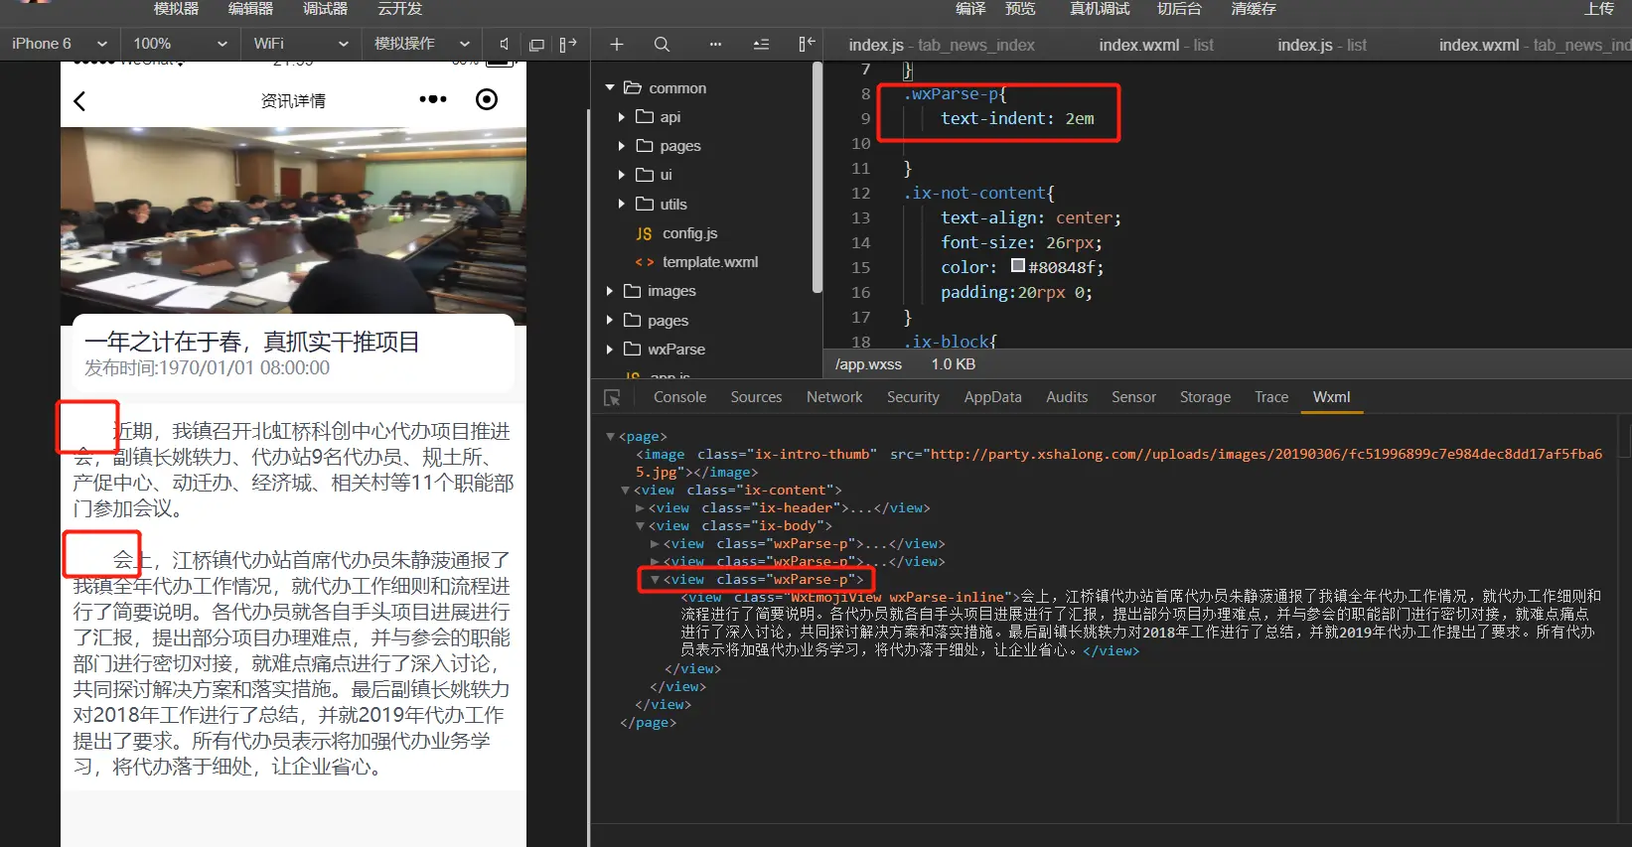Viewport: 1632px width, 847px height.
Task: Select the image ix-intro-thumb node
Action: tap(1118, 464)
